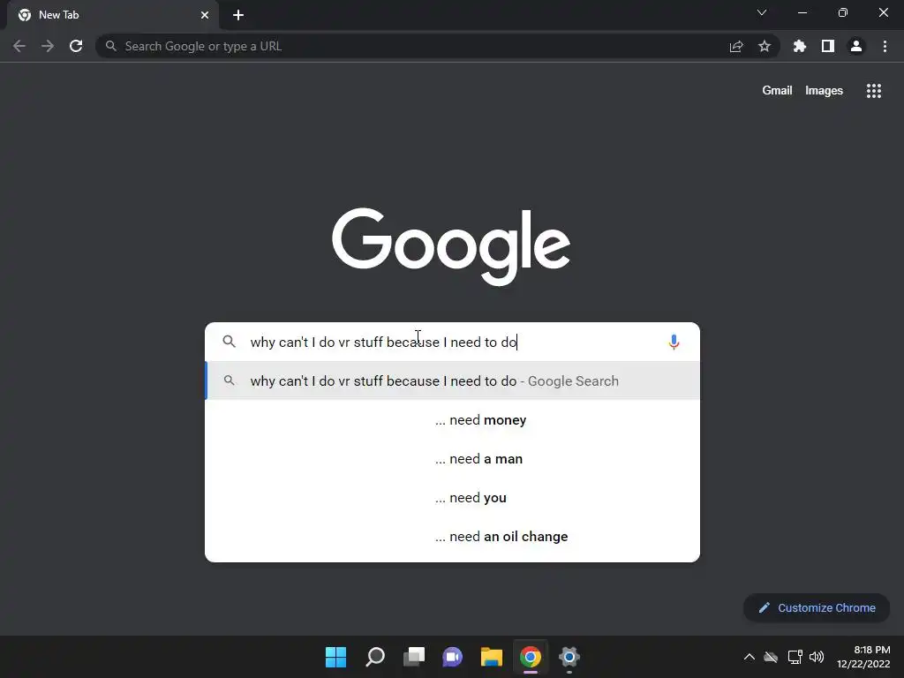This screenshot has height=678, width=904.
Task: Open the Chrome three-dot menu
Action: (885, 46)
